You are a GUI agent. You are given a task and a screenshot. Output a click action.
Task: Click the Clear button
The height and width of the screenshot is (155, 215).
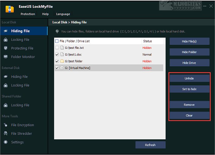(189, 115)
